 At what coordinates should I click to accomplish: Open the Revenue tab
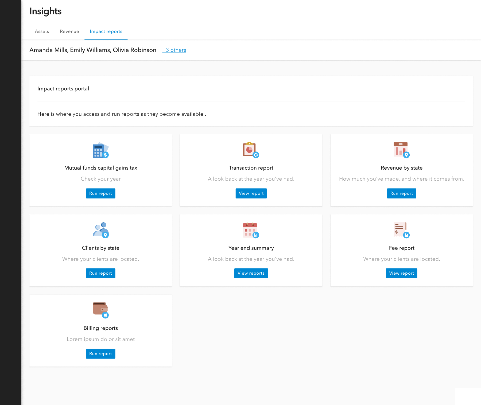point(69,32)
